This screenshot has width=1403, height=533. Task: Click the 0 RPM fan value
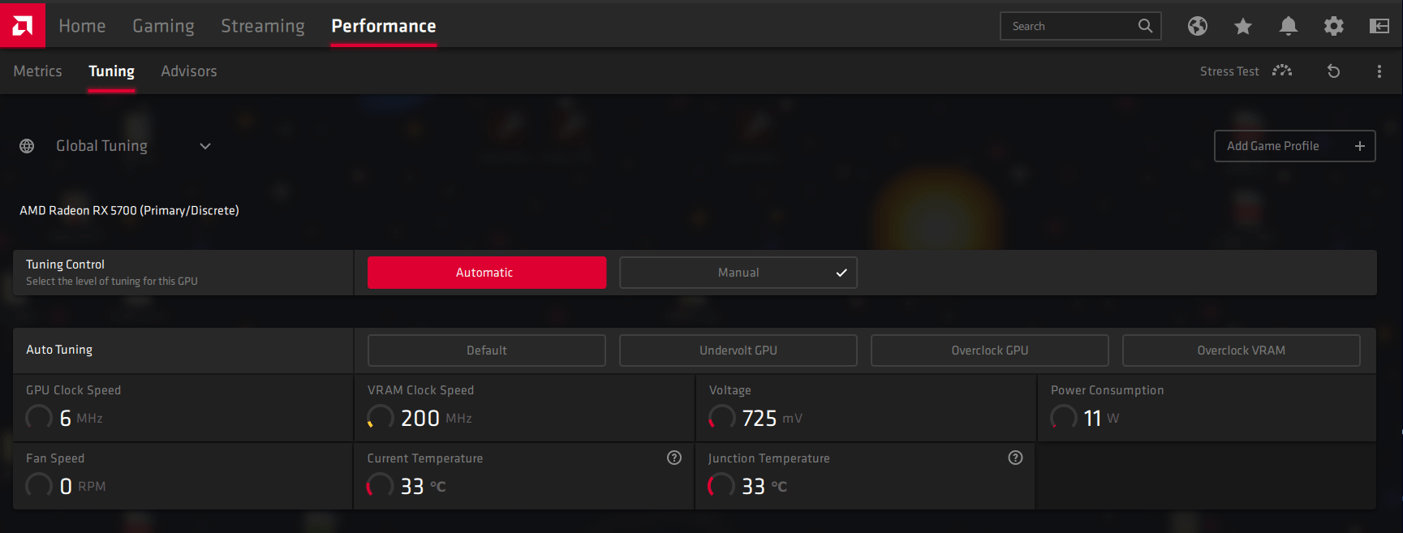[x=83, y=486]
